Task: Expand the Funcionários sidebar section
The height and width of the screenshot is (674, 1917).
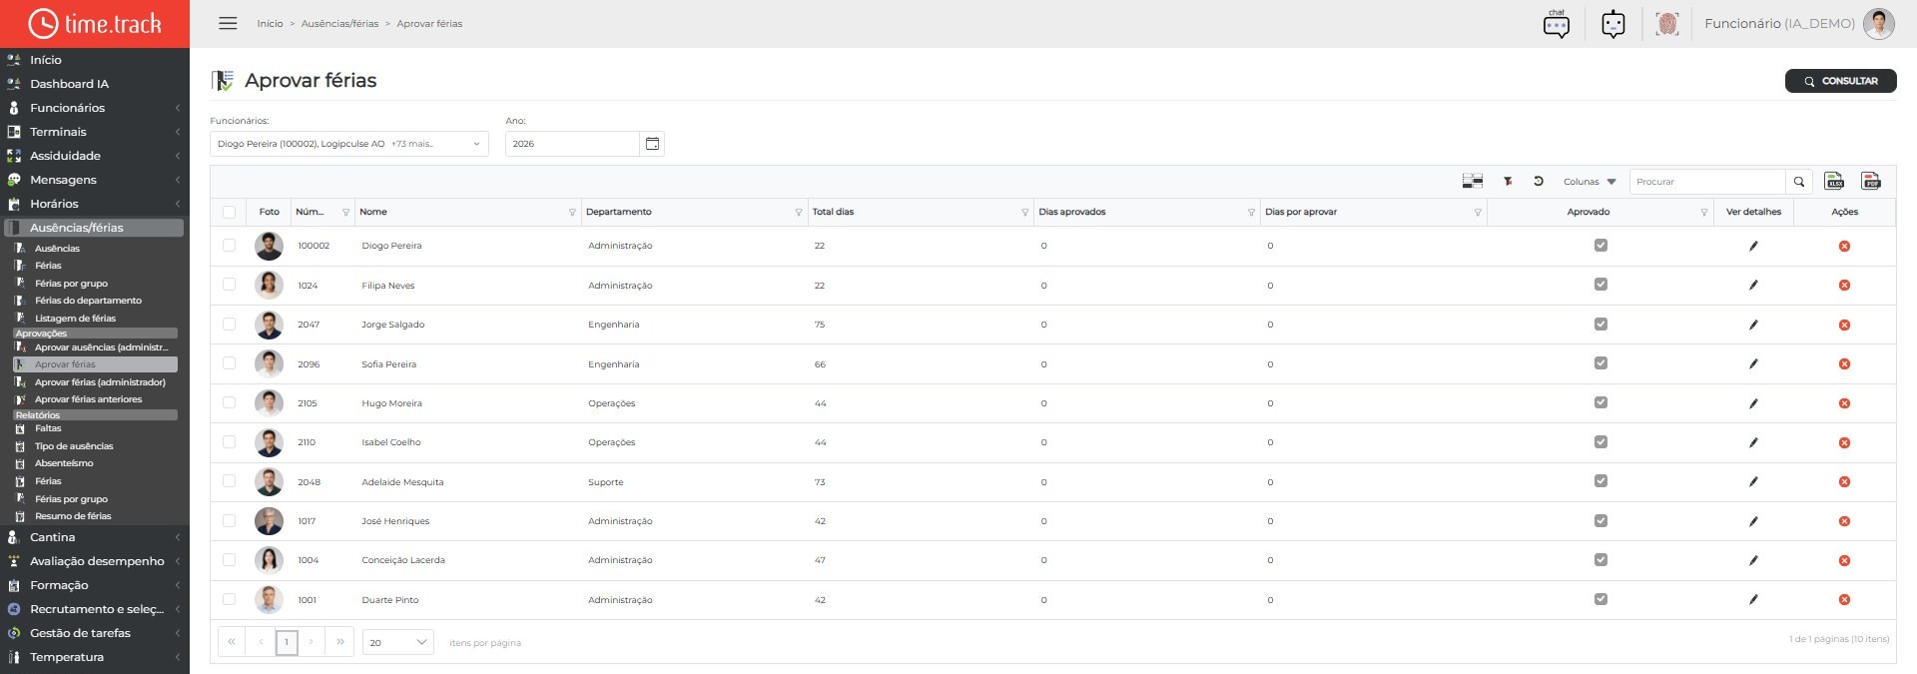Action: coord(95,108)
